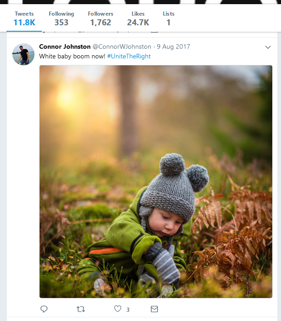Click the 1,762 followers count
This screenshot has height=321, width=281.
(100, 22)
